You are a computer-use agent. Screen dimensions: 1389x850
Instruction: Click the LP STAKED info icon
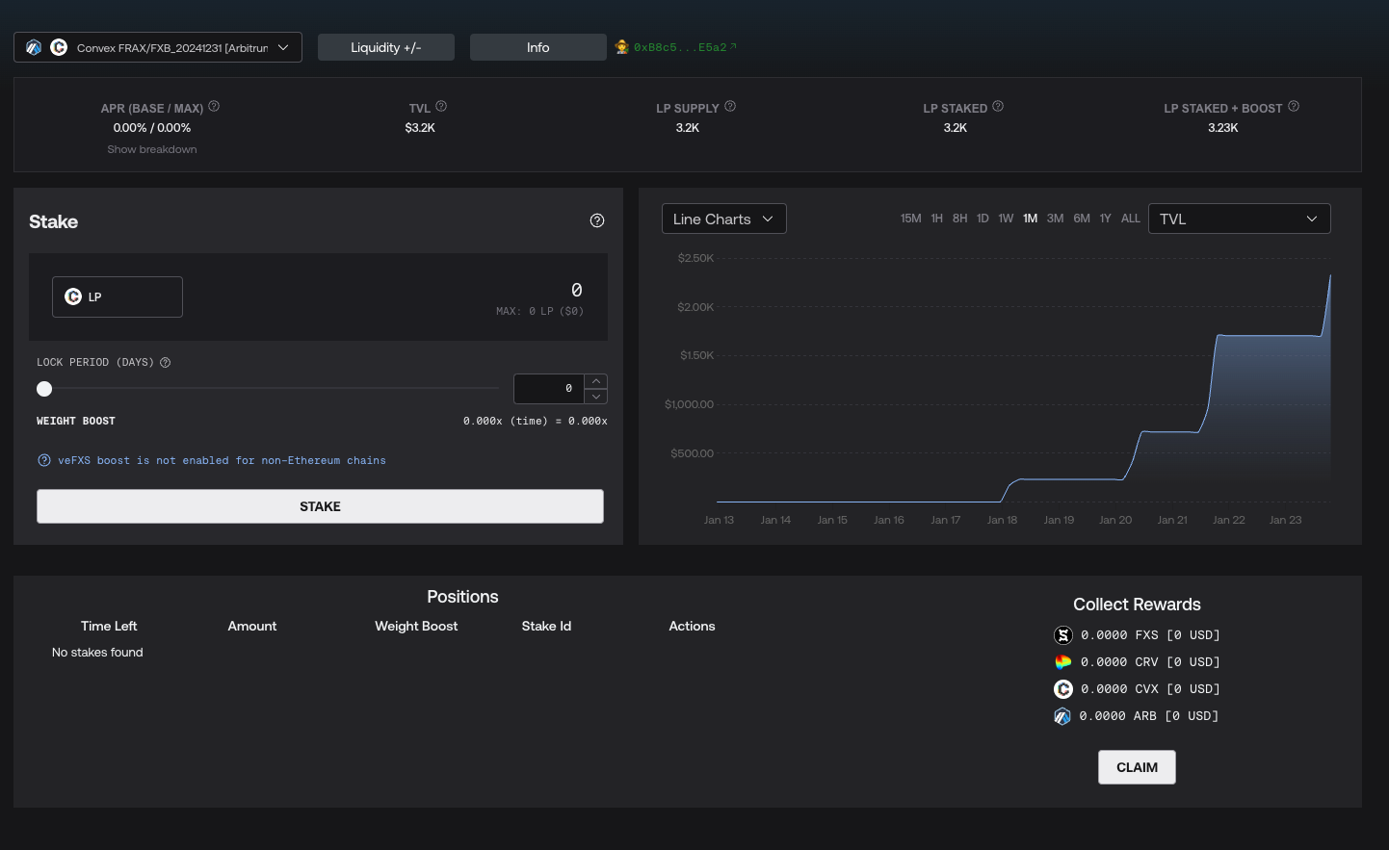[x=998, y=107]
